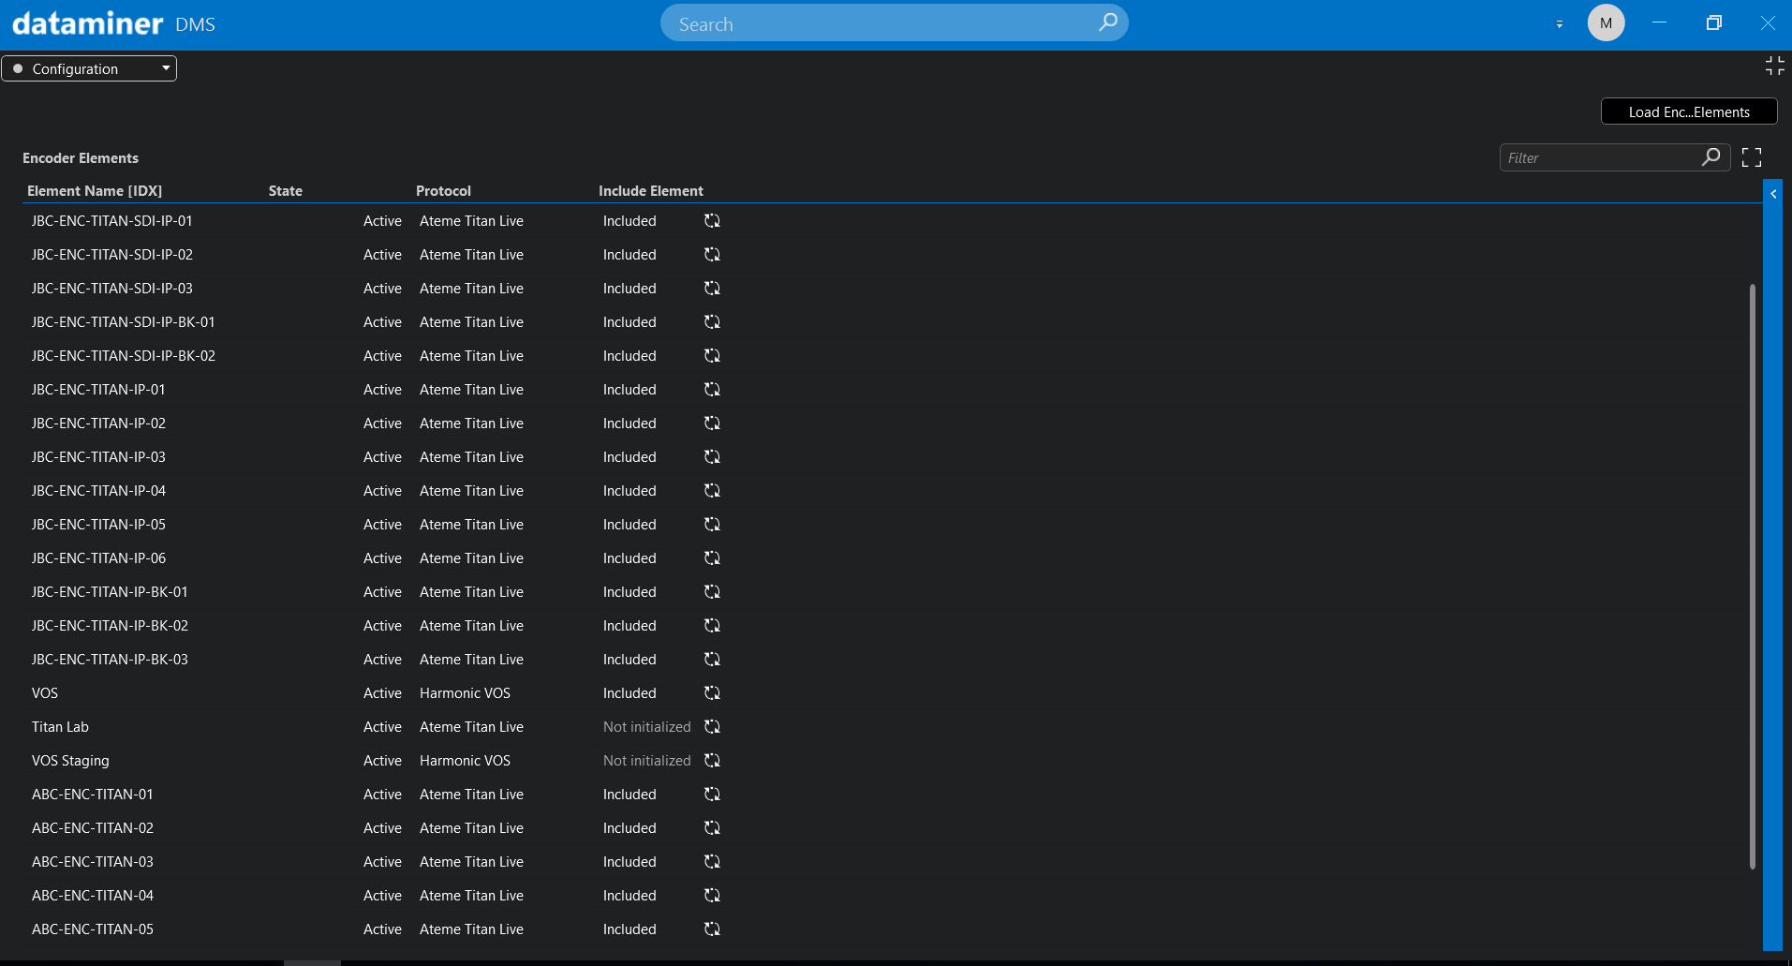
Task: Sort by Element Name [IDX] column
Action: tap(95, 191)
